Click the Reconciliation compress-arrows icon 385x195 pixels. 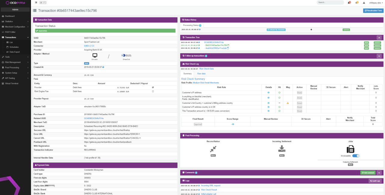click(213, 148)
